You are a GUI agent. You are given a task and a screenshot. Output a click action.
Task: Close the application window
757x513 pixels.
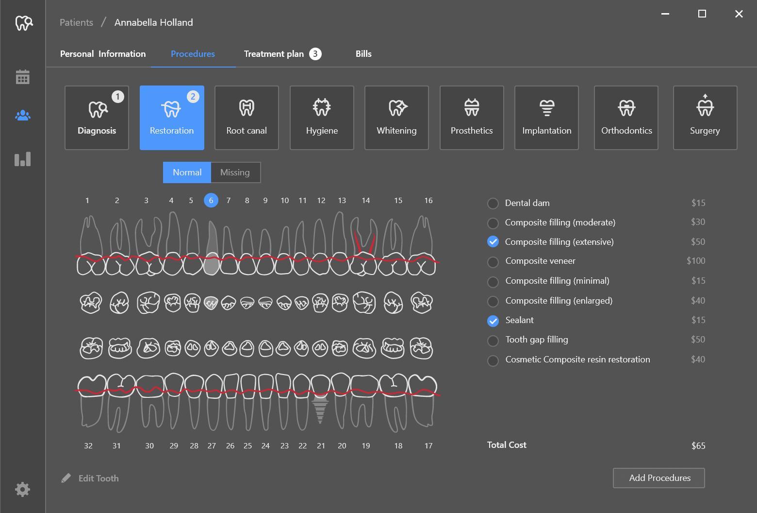click(x=739, y=14)
